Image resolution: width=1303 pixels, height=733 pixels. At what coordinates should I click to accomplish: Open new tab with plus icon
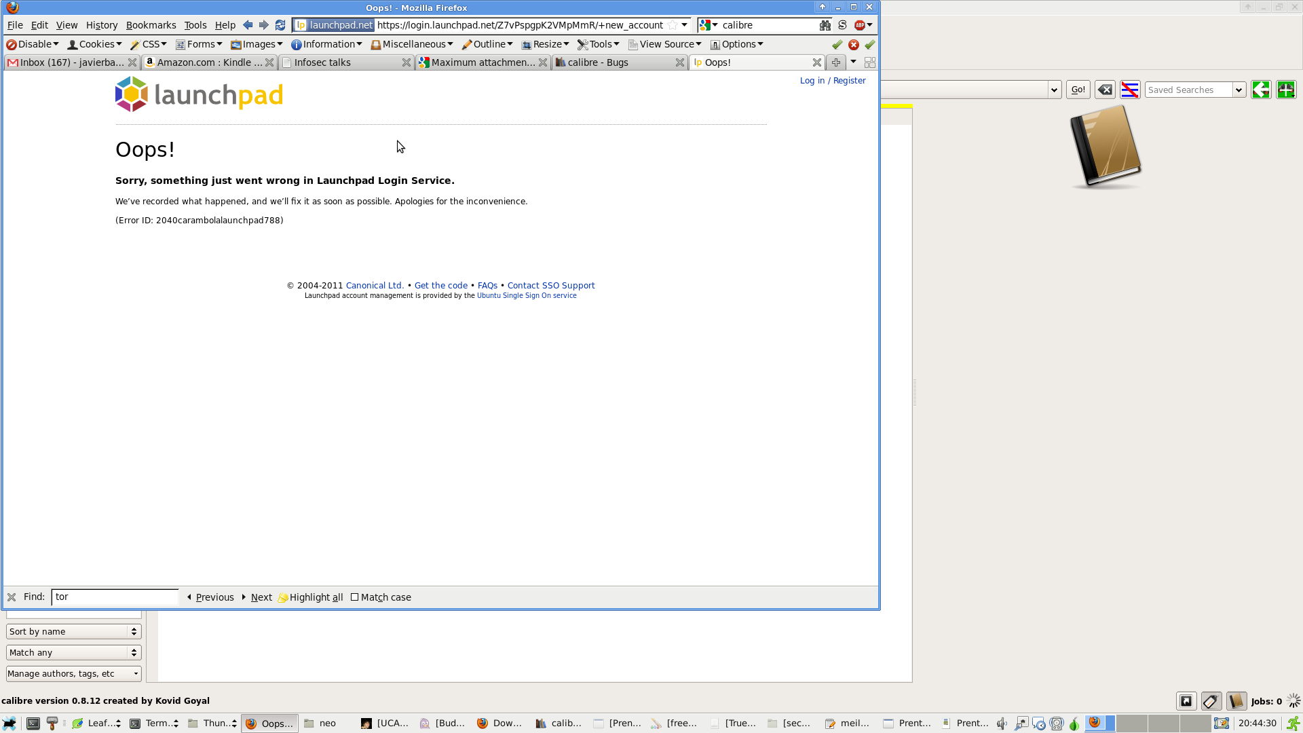tap(836, 62)
